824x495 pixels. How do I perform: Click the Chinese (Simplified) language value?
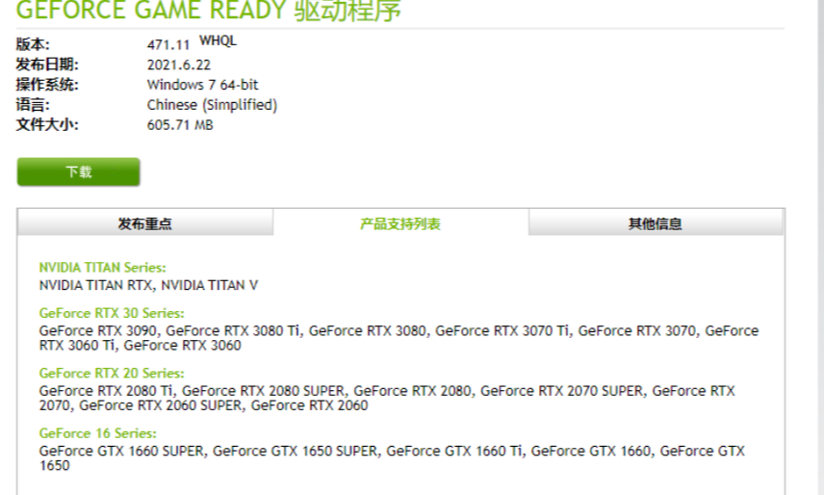tap(212, 105)
